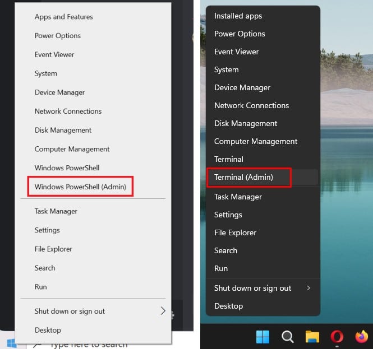Launch Terminal (Admin) in the dark menu
This screenshot has width=373, height=349.
coord(263,177)
